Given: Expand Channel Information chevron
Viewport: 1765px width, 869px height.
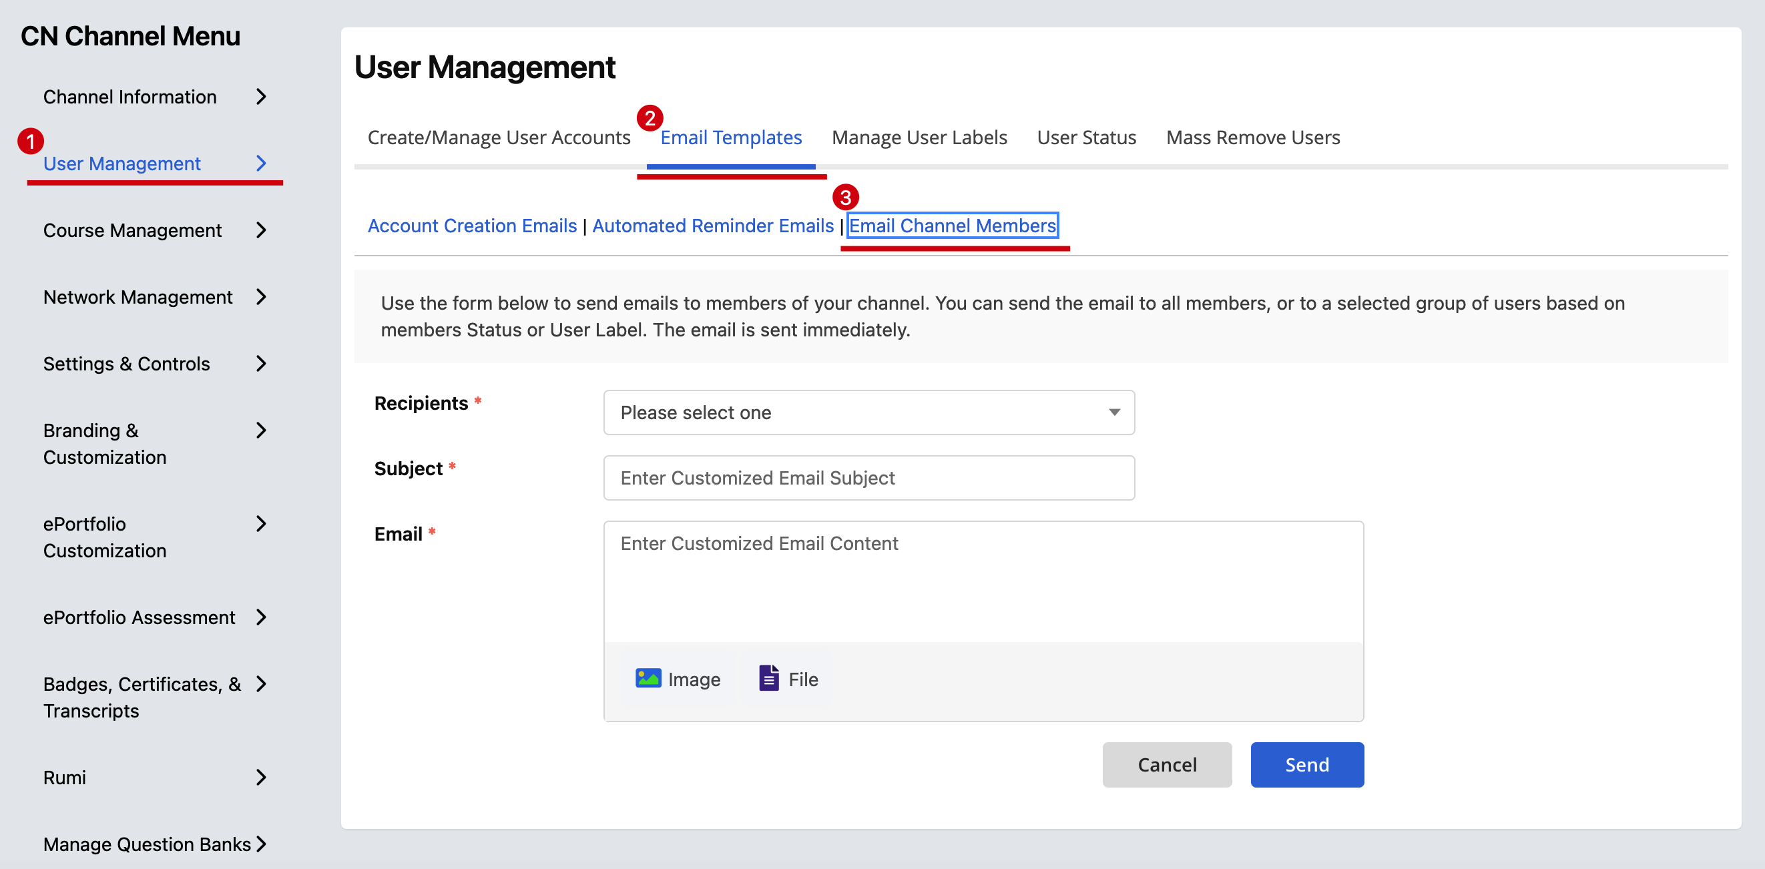Looking at the screenshot, I should pos(261,97).
